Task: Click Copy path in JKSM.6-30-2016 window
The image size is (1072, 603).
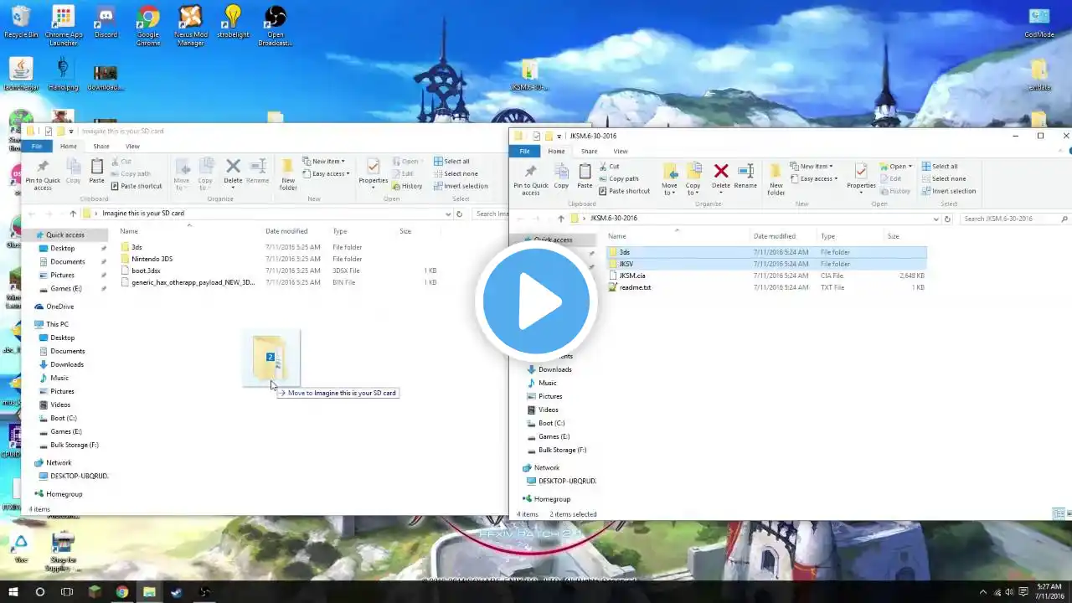Action: pos(618,178)
